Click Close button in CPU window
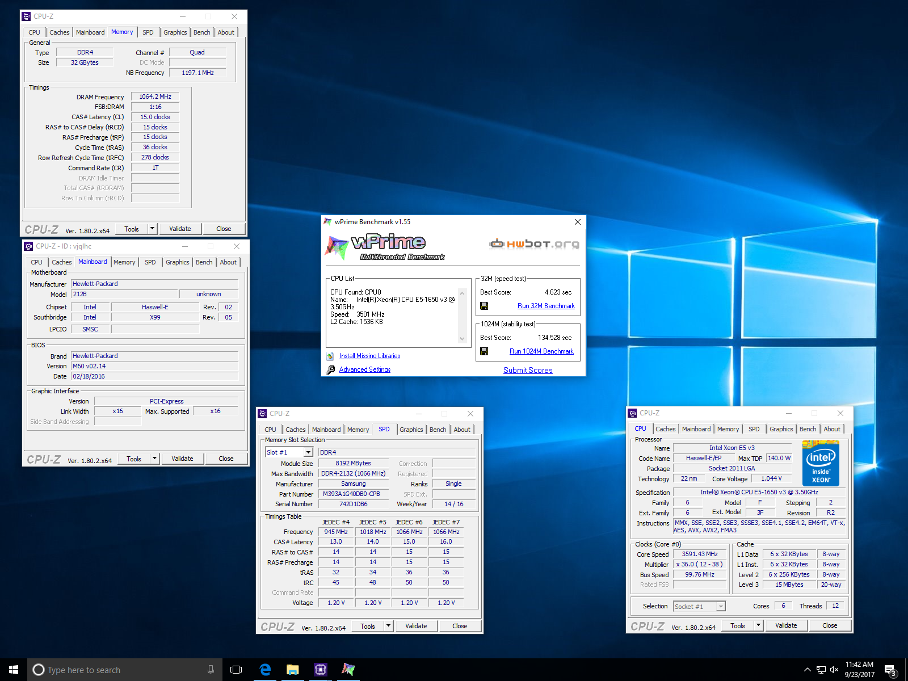This screenshot has height=681, width=908. click(830, 625)
